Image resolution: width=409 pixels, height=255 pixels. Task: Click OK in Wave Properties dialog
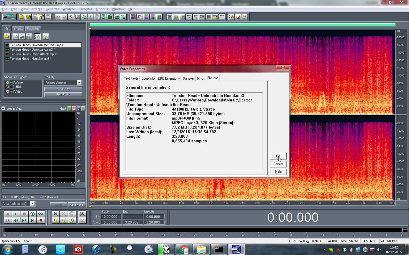click(x=278, y=156)
